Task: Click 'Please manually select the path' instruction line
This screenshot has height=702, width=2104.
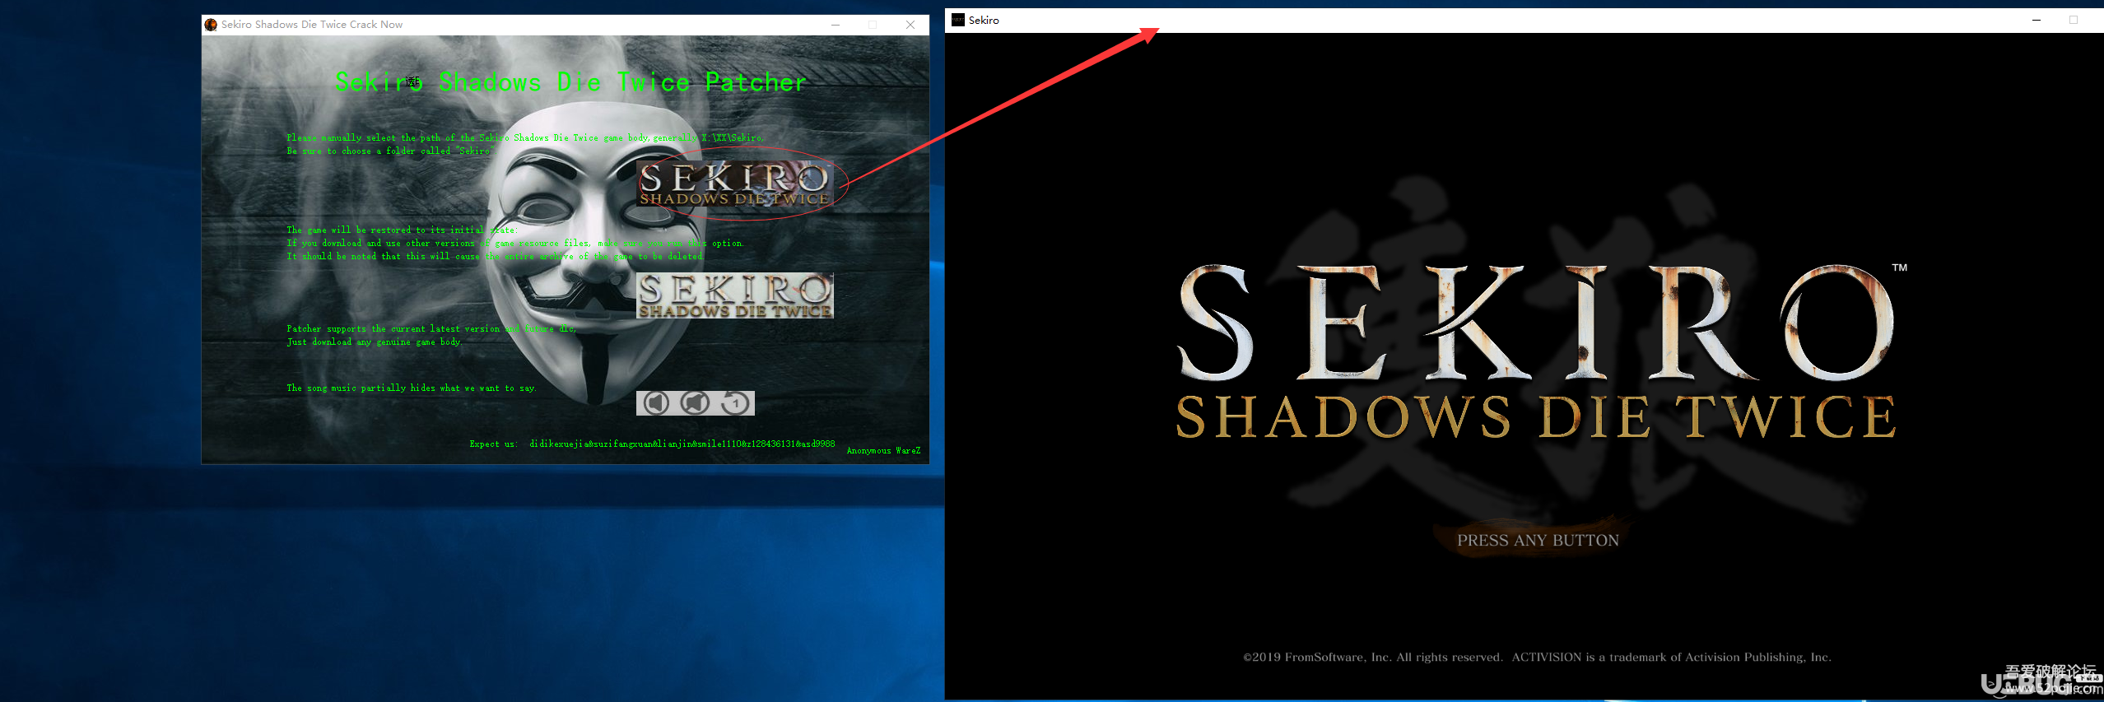Action: coord(525,138)
